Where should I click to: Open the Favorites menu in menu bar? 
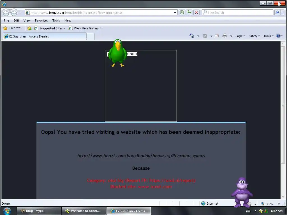coord(41,20)
